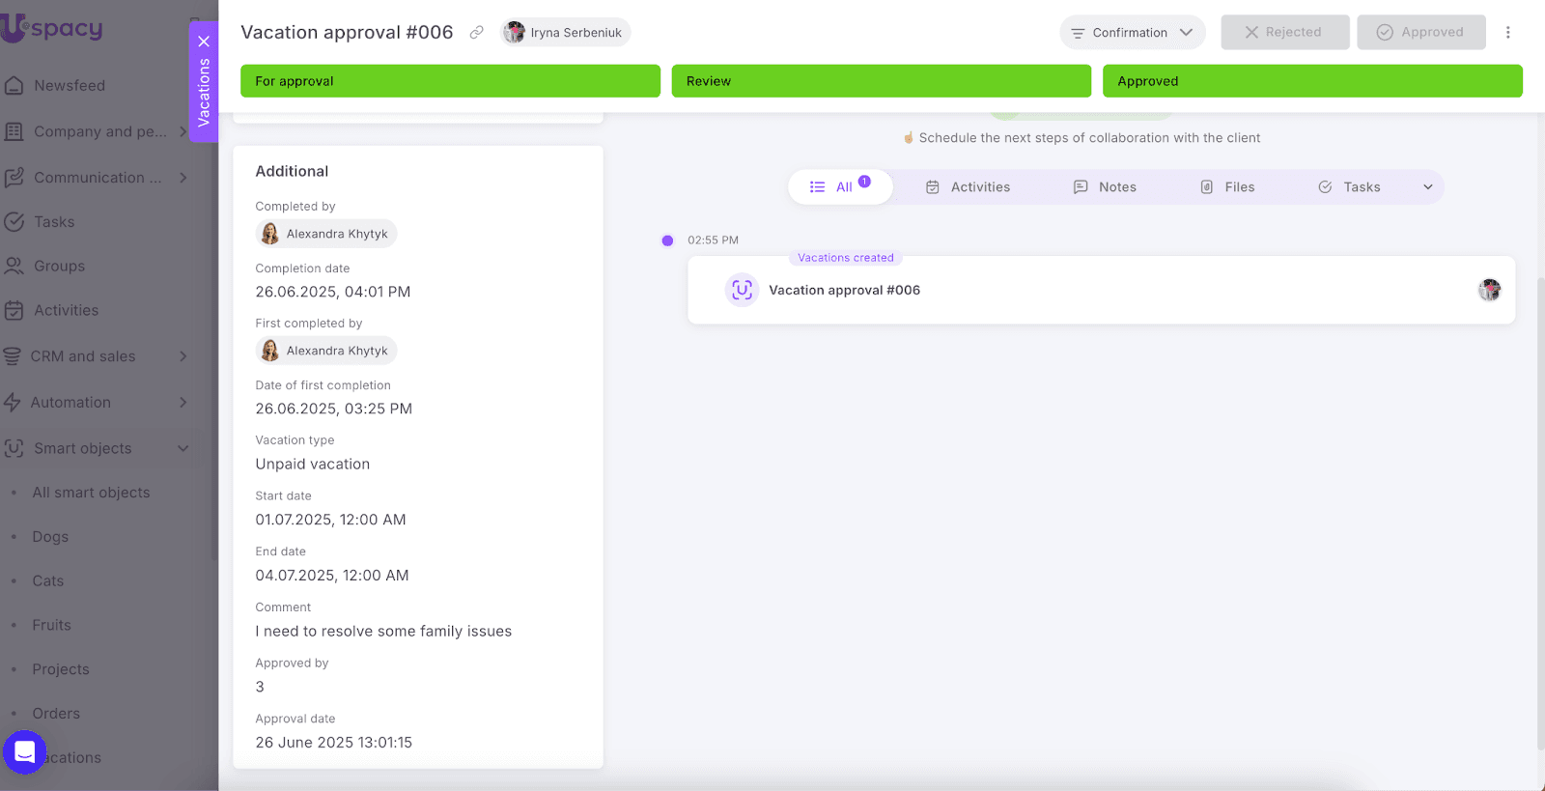The height and width of the screenshot is (791, 1545).
Task: Click the Approved button in the header
Action: click(1419, 33)
